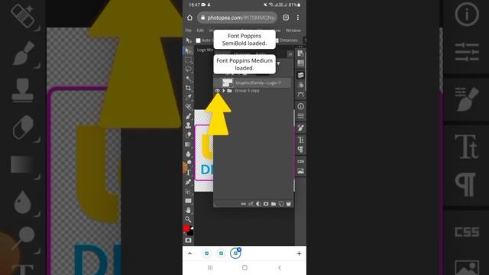Select the Magic Wand tool
The height and width of the screenshot is (275, 489).
188,79
